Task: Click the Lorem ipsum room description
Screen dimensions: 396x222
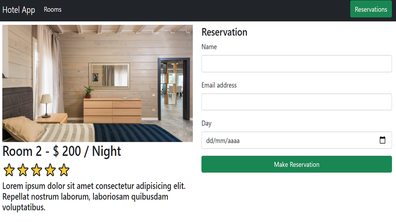Action: tap(94, 197)
